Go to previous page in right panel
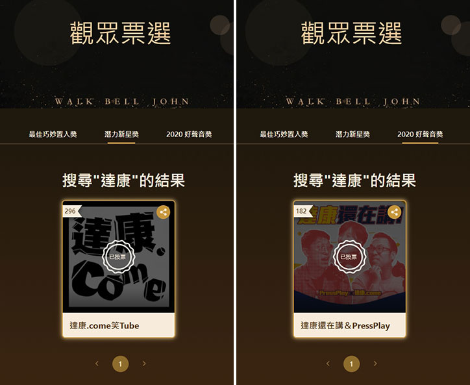 [328, 364]
